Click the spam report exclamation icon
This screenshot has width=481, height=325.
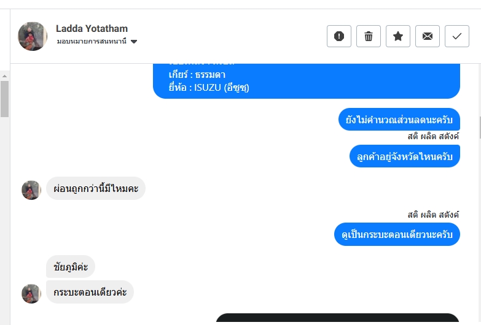click(x=339, y=36)
